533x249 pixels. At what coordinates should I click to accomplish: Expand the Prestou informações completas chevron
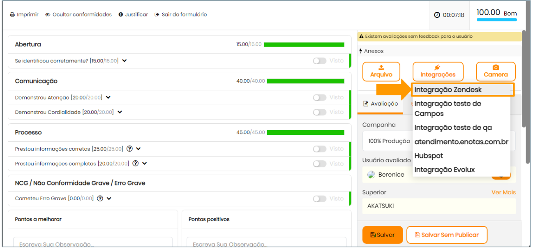point(145,164)
